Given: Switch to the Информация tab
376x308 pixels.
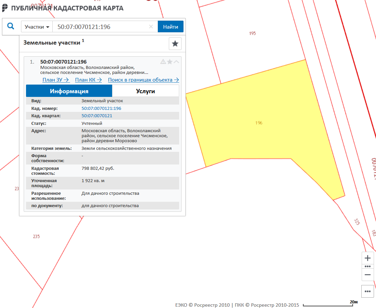Looking at the screenshot, I should coord(69,91).
